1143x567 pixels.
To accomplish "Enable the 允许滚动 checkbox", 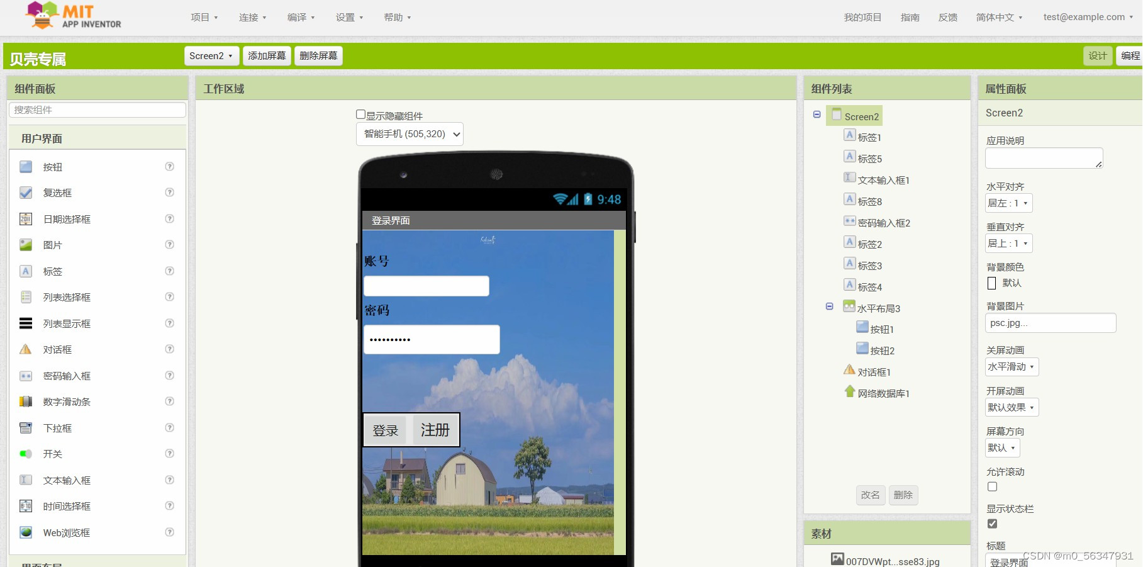I will pyautogui.click(x=992, y=486).
